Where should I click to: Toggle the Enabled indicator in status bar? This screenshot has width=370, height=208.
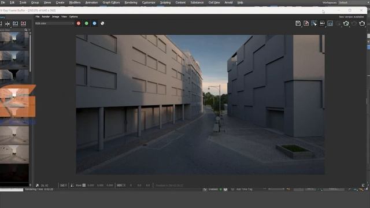[x=221, y=189]
